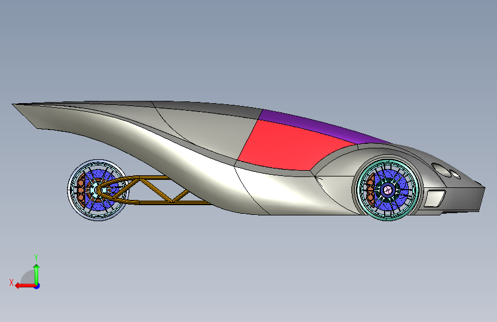Select the orange brake caliper on front wheel
The height and width of the screenshot is (322, 497).
click(x=370, y=190)
